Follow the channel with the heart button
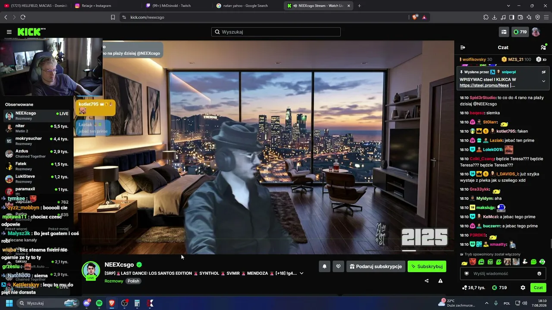Screen dimensions: 552x310 [338, 267]
